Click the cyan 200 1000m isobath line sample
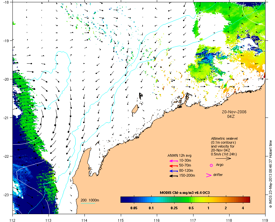The height and width of the screenshot is (222, 275). [x=88, y=203]
